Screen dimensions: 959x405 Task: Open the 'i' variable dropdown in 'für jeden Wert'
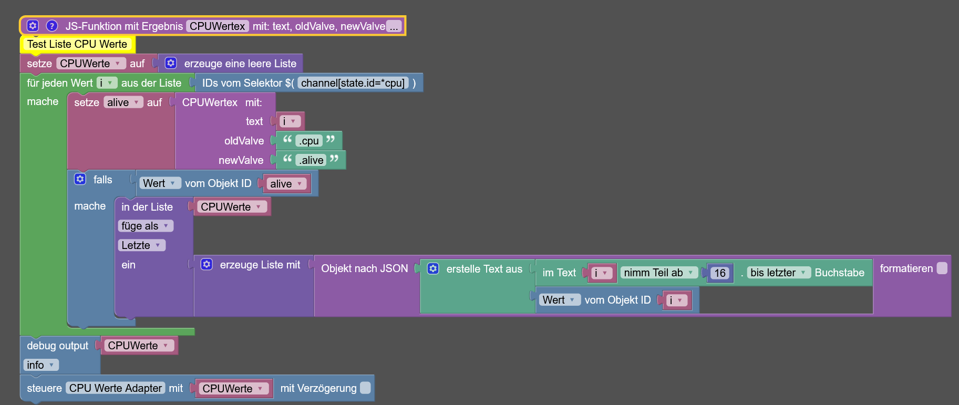click(x=106, y=83)
